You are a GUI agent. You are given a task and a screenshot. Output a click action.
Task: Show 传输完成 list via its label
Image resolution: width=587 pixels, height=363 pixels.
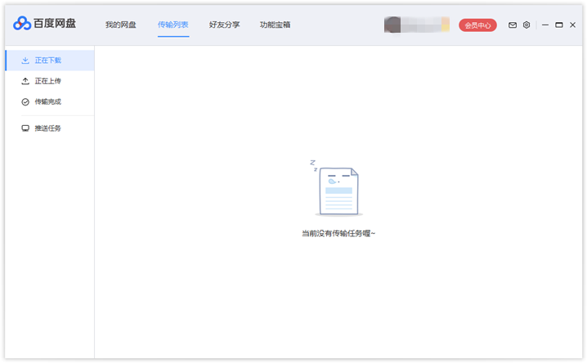pos(48,102)
